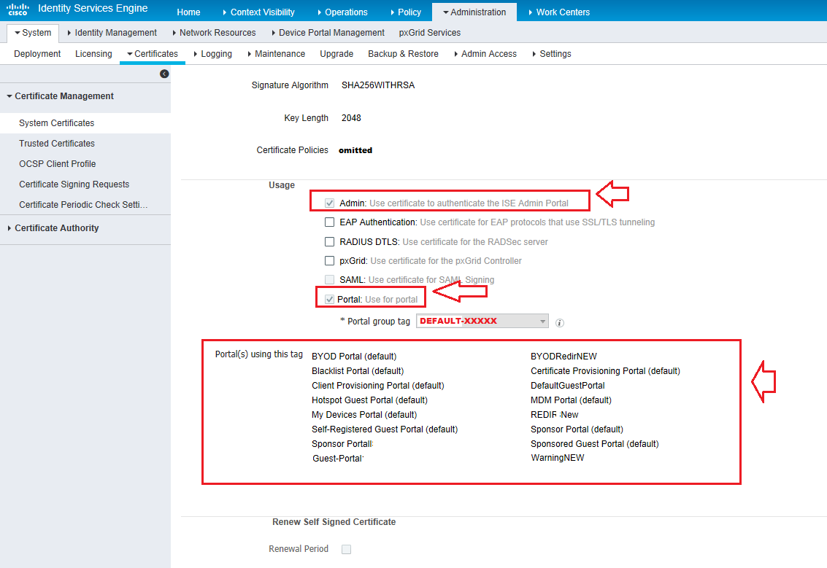Click the Certificate Policies omitted value
827x568 pixels.
(x=355, y=150)
